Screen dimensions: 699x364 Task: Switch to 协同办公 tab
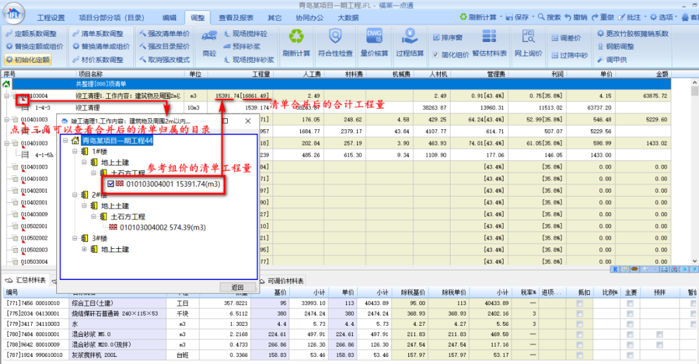tap(310, 18)
